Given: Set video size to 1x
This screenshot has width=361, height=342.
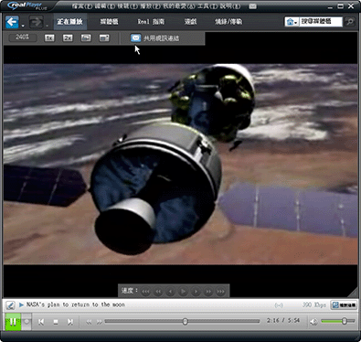Looking at the screenshot, I should tap(49, 37).
